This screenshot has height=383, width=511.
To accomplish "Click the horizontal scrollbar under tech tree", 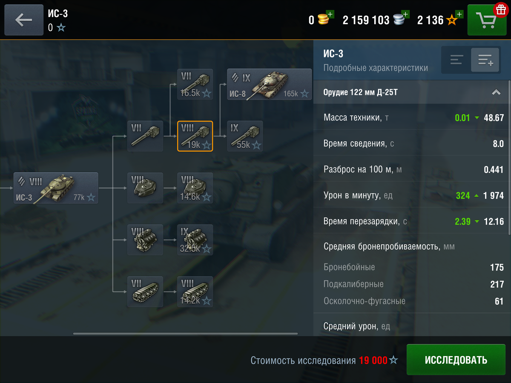I will pyautogui.click(x=185, y=334).
